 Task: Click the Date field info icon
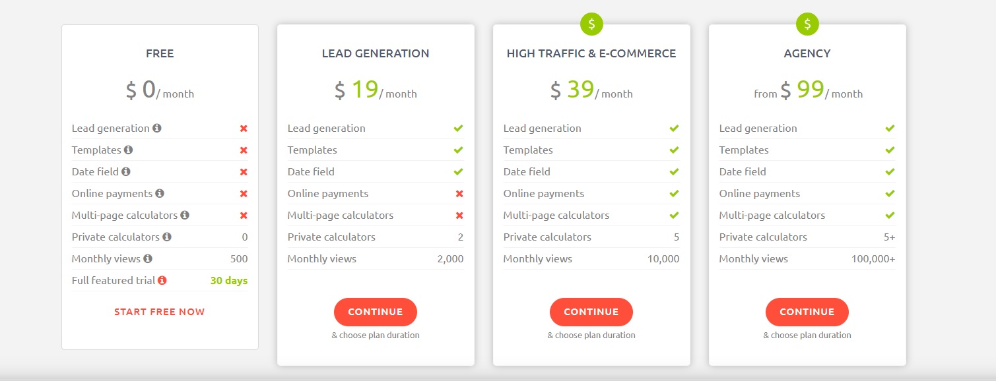tap(127, 171)
